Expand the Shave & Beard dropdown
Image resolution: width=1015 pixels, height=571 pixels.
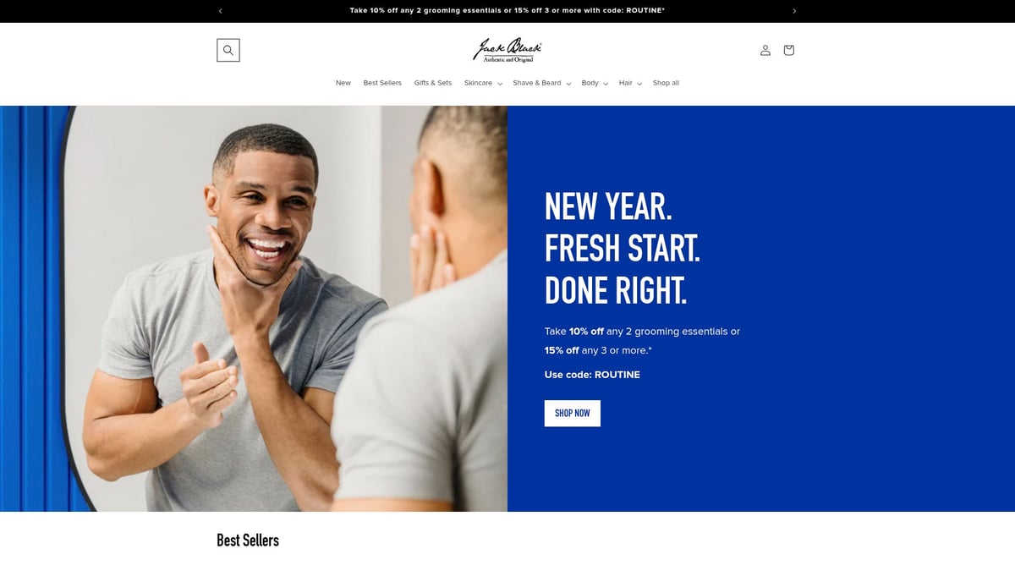pos(541,83)
